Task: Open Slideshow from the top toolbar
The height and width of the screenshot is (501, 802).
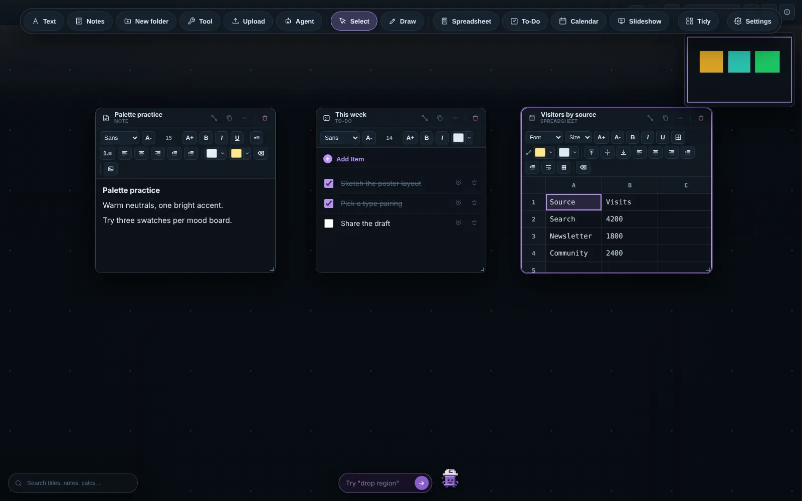Action: tap(639, 21)
